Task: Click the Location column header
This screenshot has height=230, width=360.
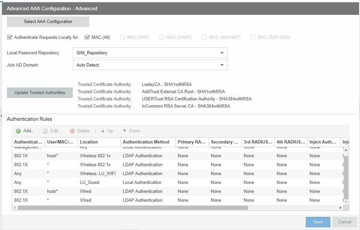Action: (x=89, y=142)
